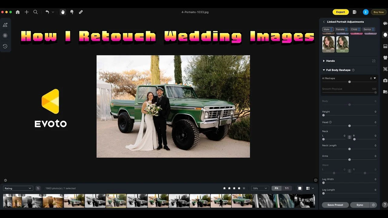Open the Portrait Retouching face icon
Viewport: 388px width, 218px height.
385,35
